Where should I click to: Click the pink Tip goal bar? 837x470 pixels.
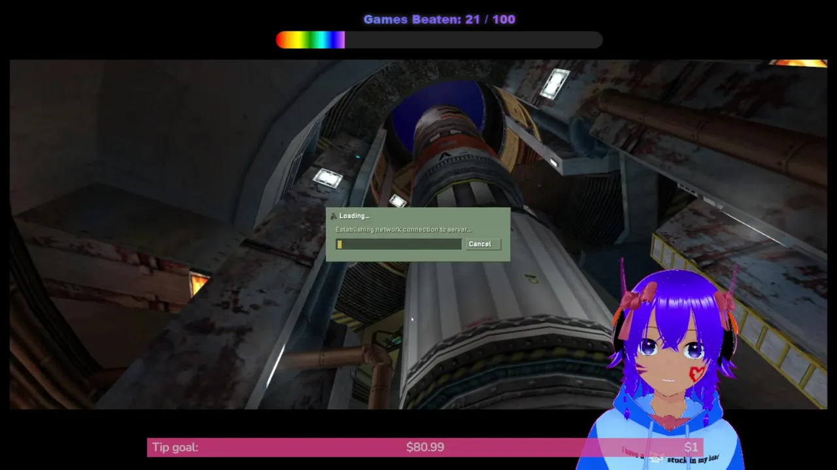425,447
